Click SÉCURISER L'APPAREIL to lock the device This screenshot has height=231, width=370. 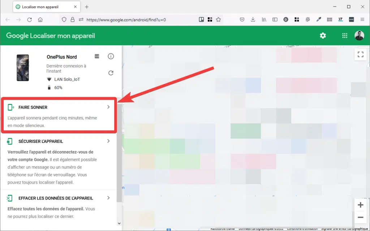40,141
